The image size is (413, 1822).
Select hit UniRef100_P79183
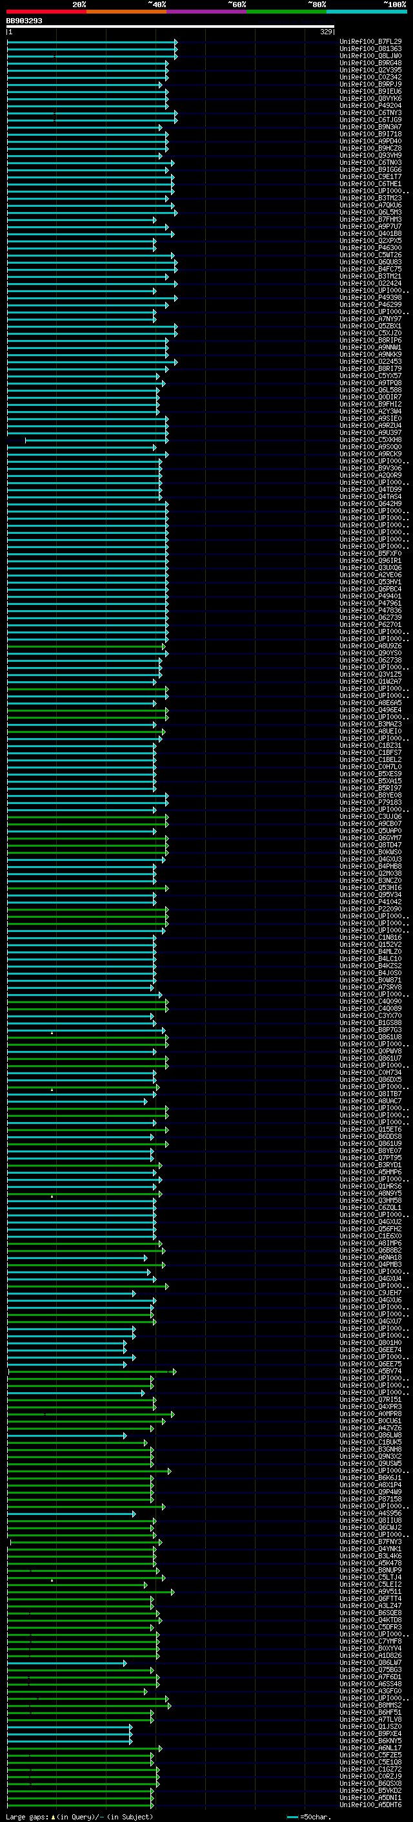coord(370,803)
